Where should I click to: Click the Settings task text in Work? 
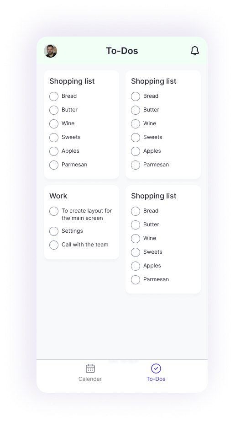click(x=72, y=231)
